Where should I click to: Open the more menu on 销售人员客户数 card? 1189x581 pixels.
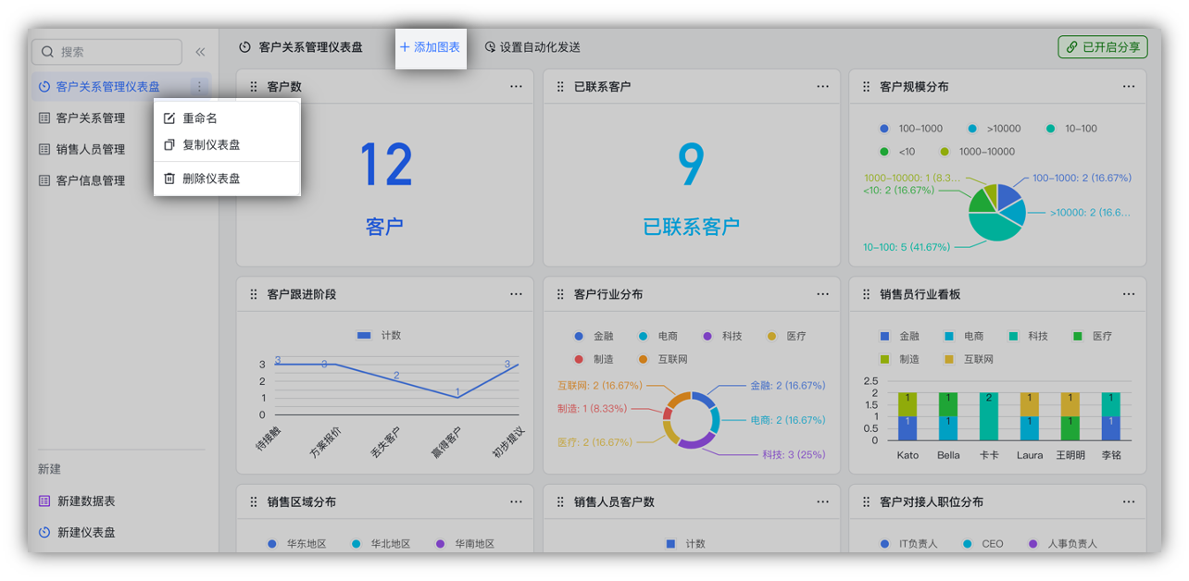pyautogui.click(x=822, y=501)
